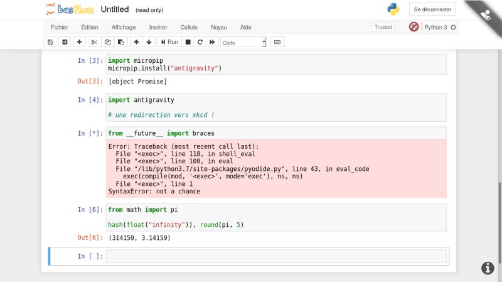Open the Fichier menu
Viewport: 502px width, 282px height.
click(59, 27)
